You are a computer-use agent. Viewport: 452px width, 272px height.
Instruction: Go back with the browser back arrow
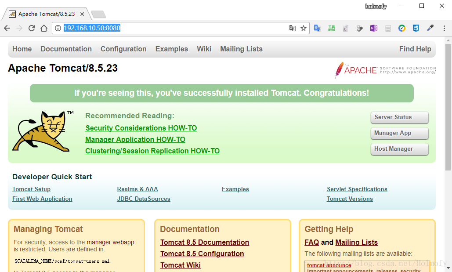click(7, 28)
